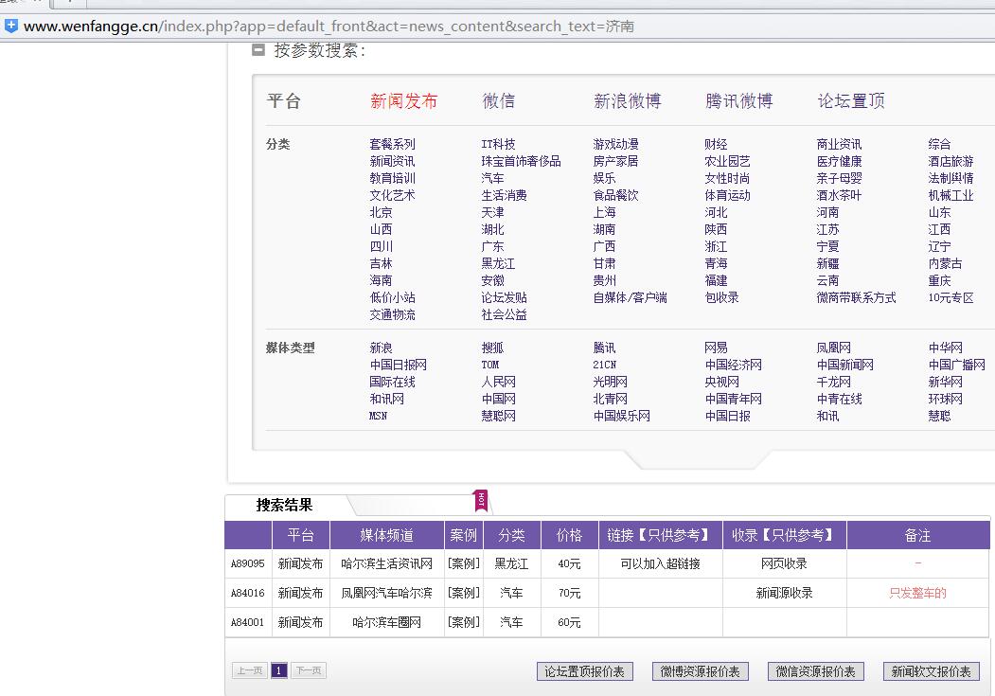This screenshot has height=696, width=995.
Task: Choose the 北京 region filter
Action: pyautogui.click(x=381, y=212)
